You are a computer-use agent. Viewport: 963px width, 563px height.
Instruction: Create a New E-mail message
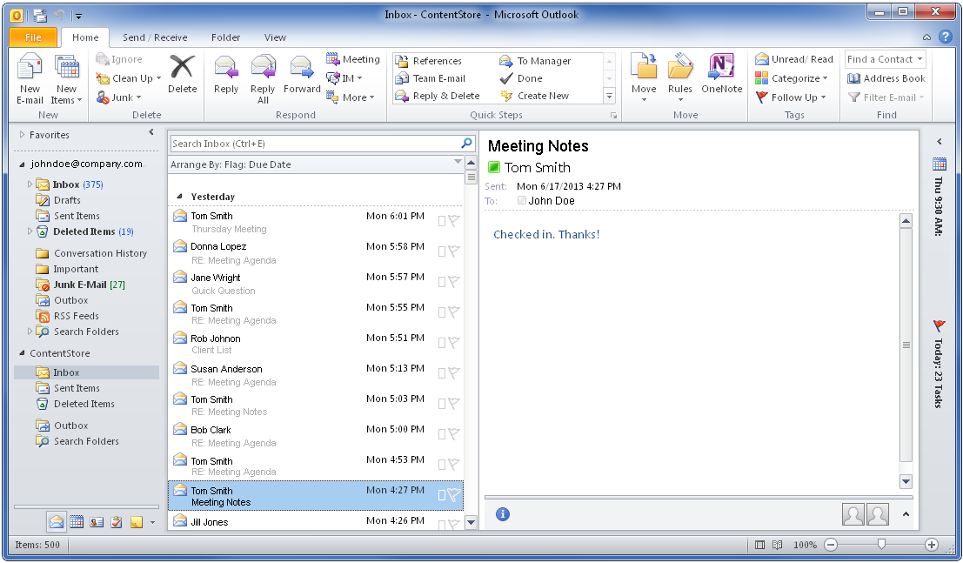click(x=30, y=78)
